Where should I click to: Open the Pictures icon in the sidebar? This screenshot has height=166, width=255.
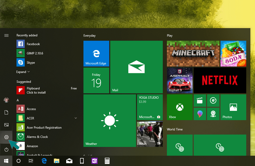(6, 125)
